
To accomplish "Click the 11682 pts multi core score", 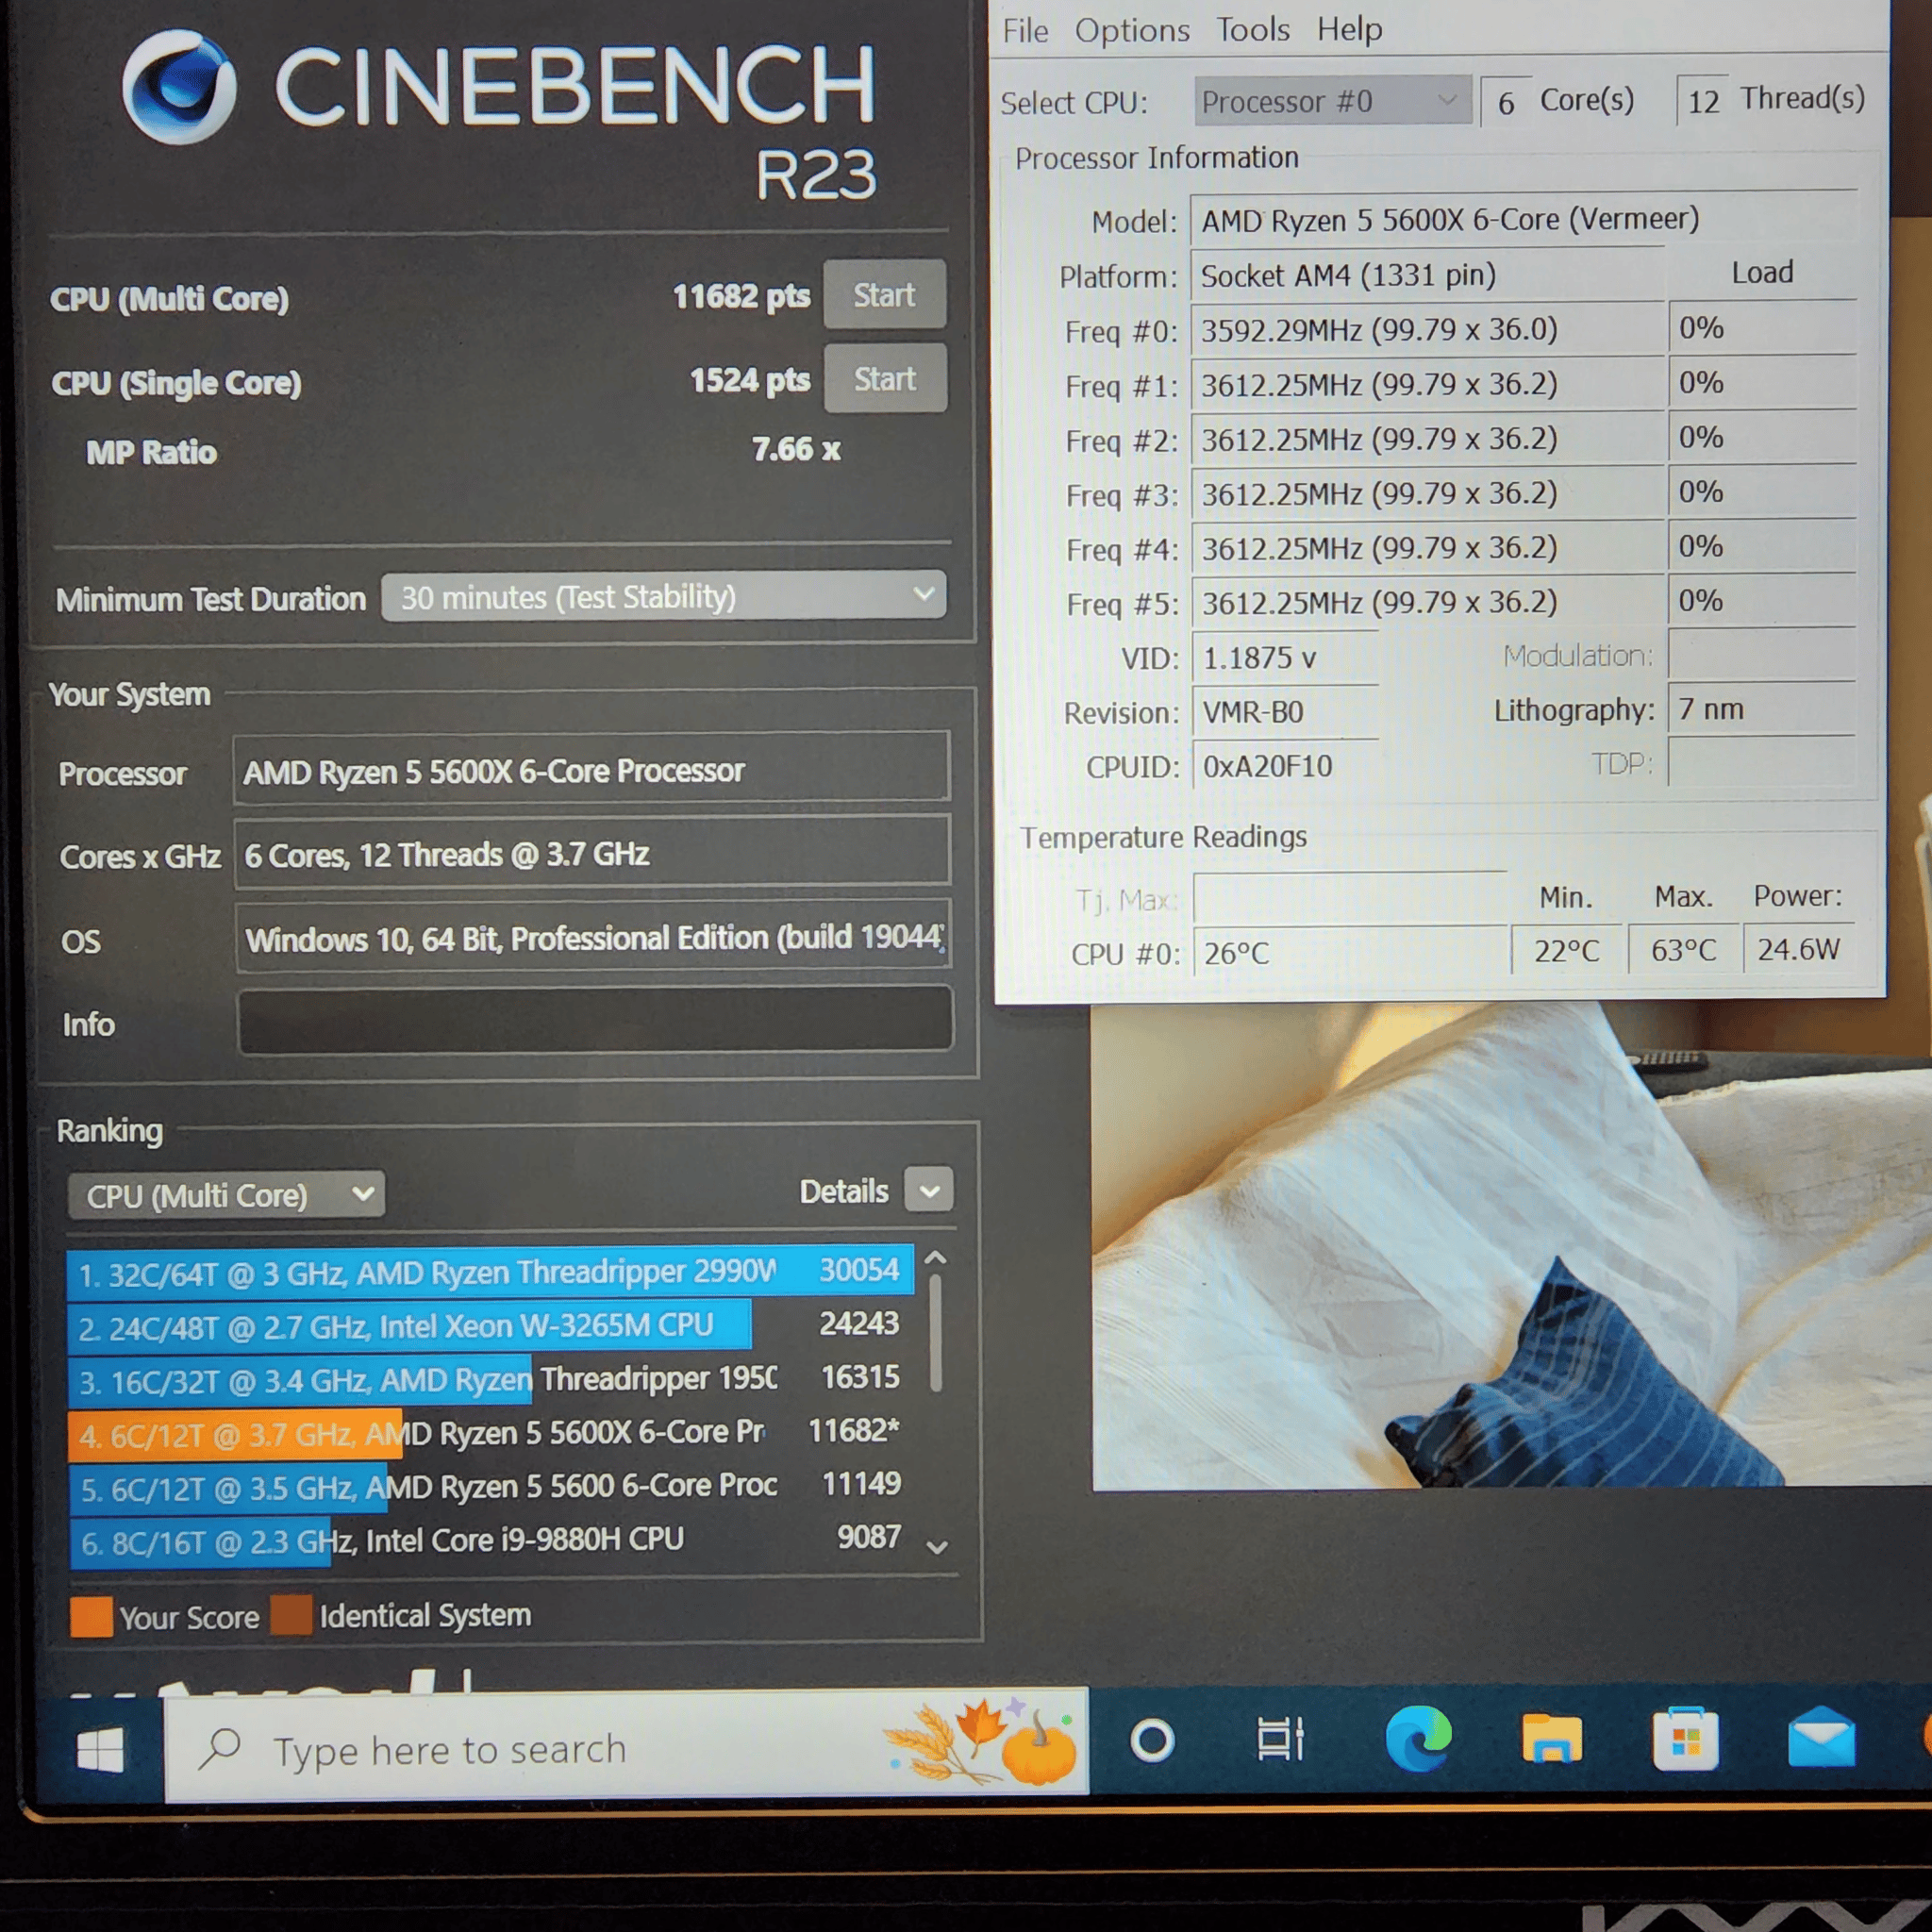I will point(741,296).
